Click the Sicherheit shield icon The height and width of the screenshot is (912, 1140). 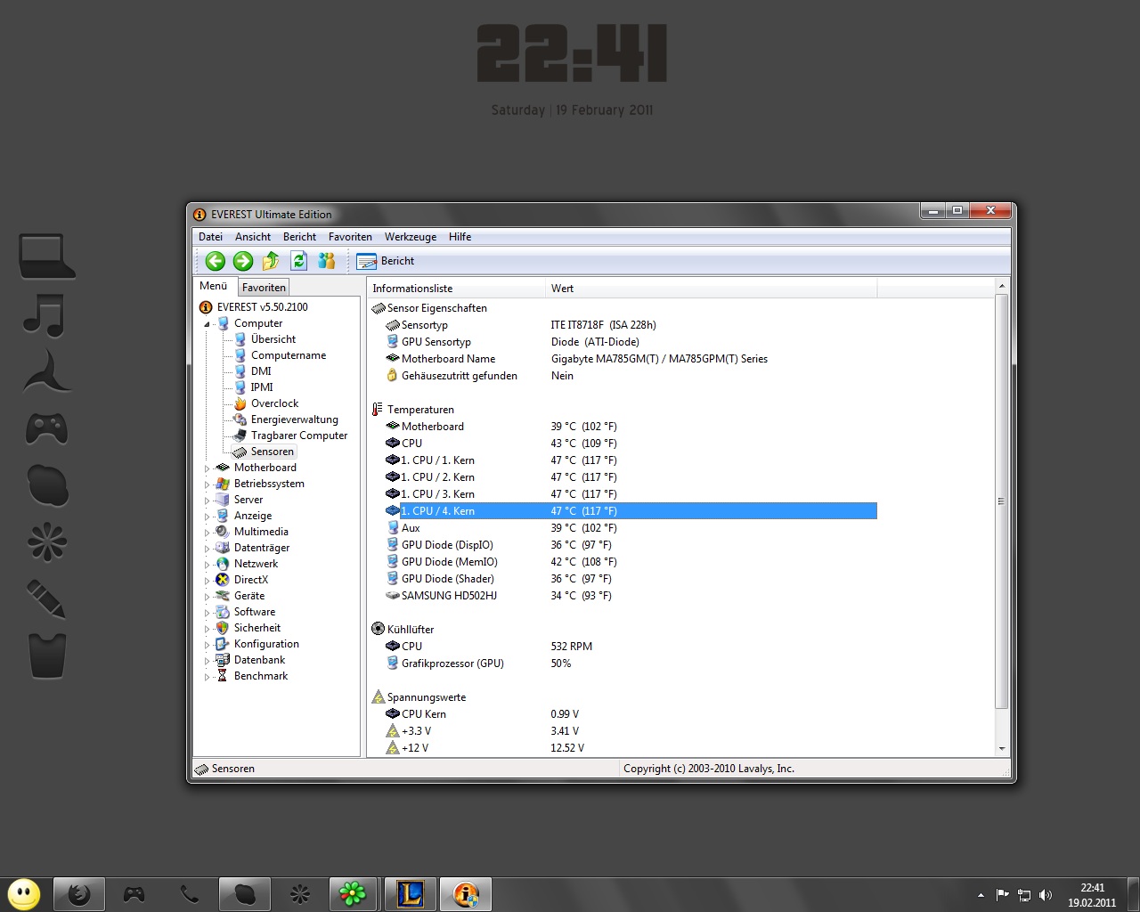click(x=223, y=628)
